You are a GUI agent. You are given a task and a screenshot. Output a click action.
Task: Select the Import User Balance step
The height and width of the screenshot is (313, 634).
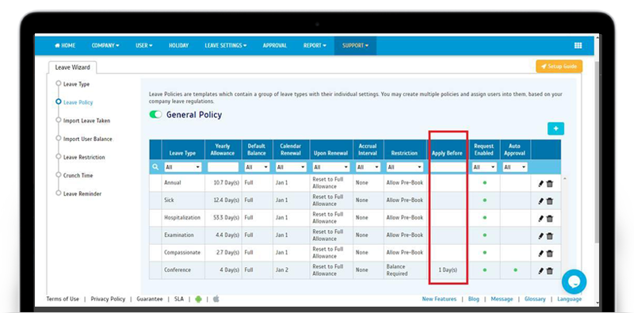(84, 139)
